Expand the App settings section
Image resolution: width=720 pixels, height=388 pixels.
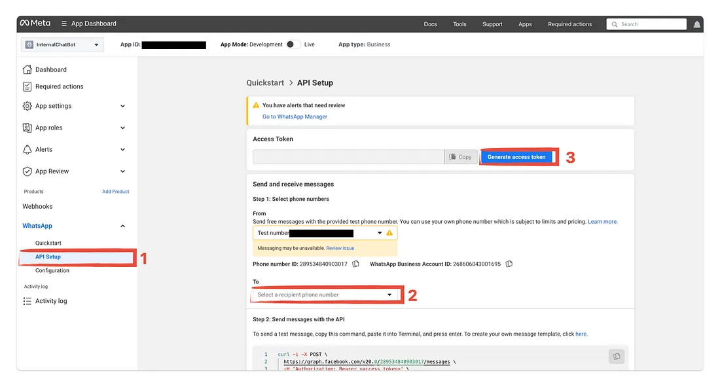122,106
